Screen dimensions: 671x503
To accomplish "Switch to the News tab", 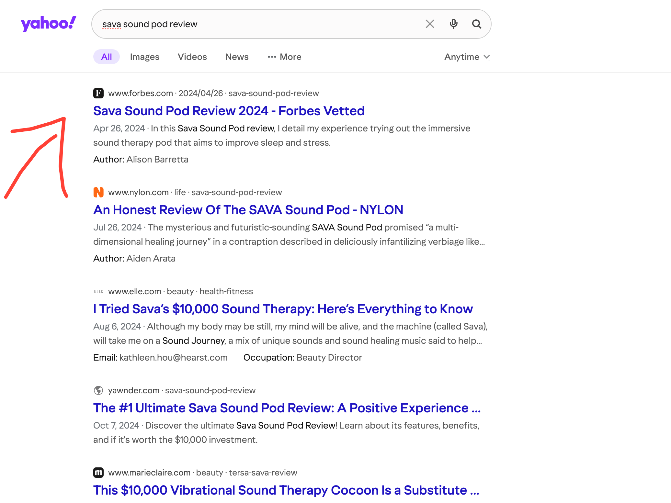I will [237, 57].
